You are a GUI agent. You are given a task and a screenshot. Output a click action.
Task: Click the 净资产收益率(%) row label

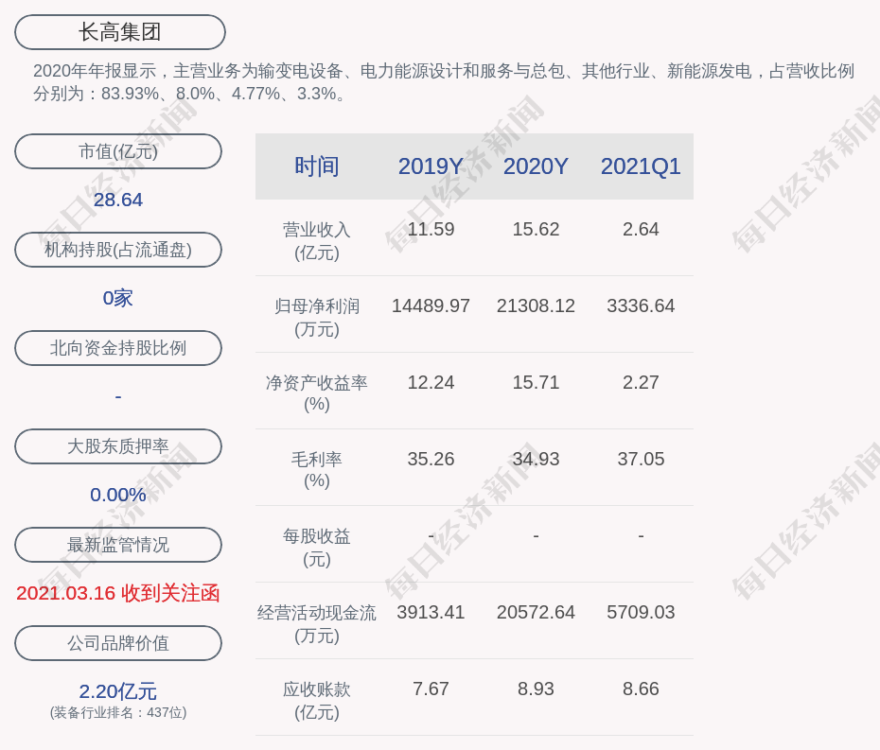click(x=317, y=393)
